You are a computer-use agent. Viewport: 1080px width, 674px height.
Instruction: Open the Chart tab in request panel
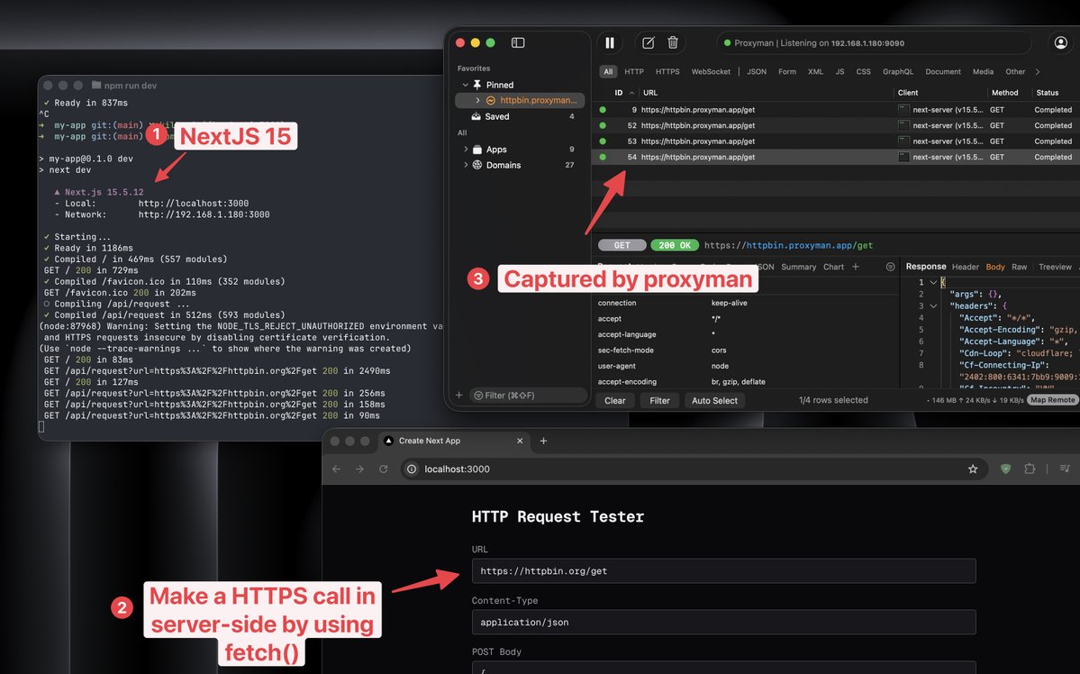(833, 267)
